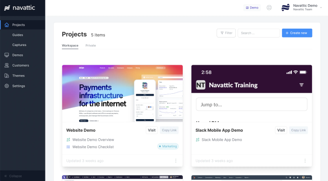The width and height of the screenshot is (328, 181).
Task: Open the Slack Navattic Training thumbnail
Action: [x=252, y=93]
